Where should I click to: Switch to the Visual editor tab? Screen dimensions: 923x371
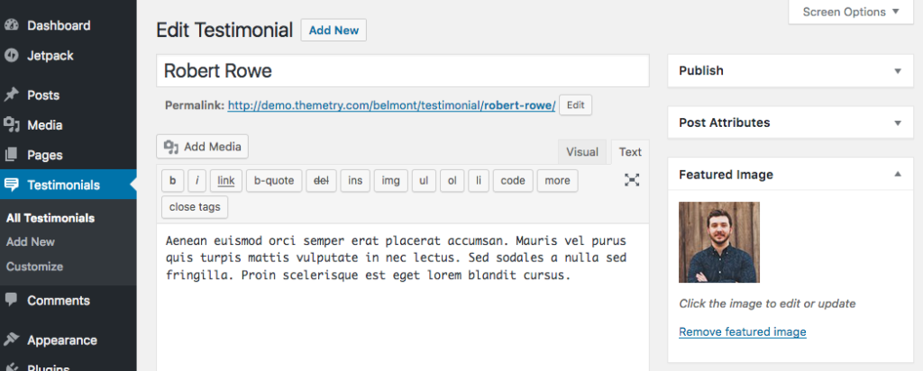click(582, 152)
